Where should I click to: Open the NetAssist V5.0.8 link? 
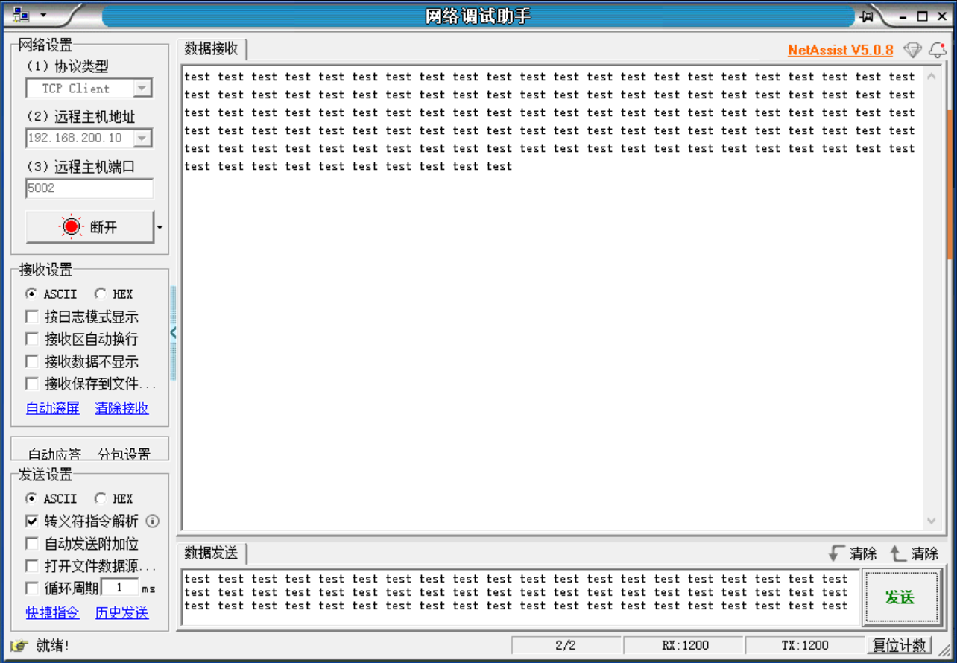point(841,51)
